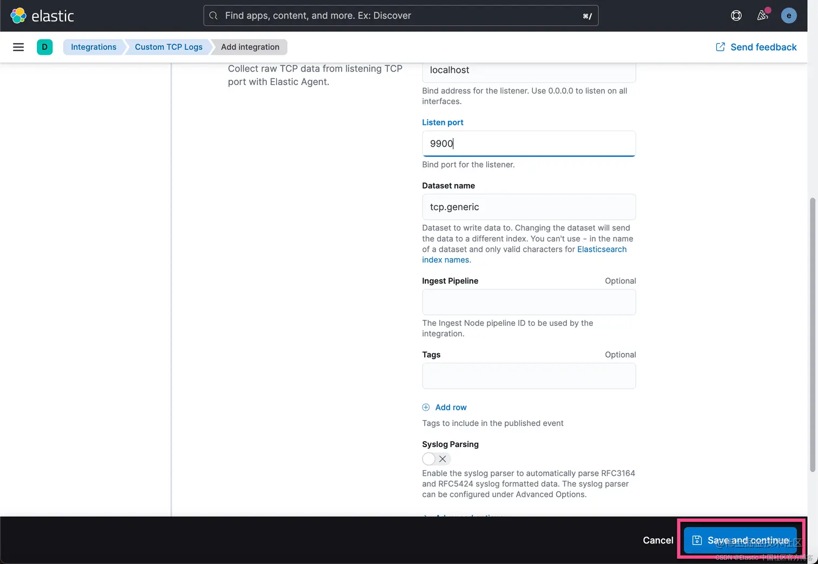The width and height of the screenshot is (818, 564).
Task: Open the hamburger navigation menu
Action: coord(18,47)
